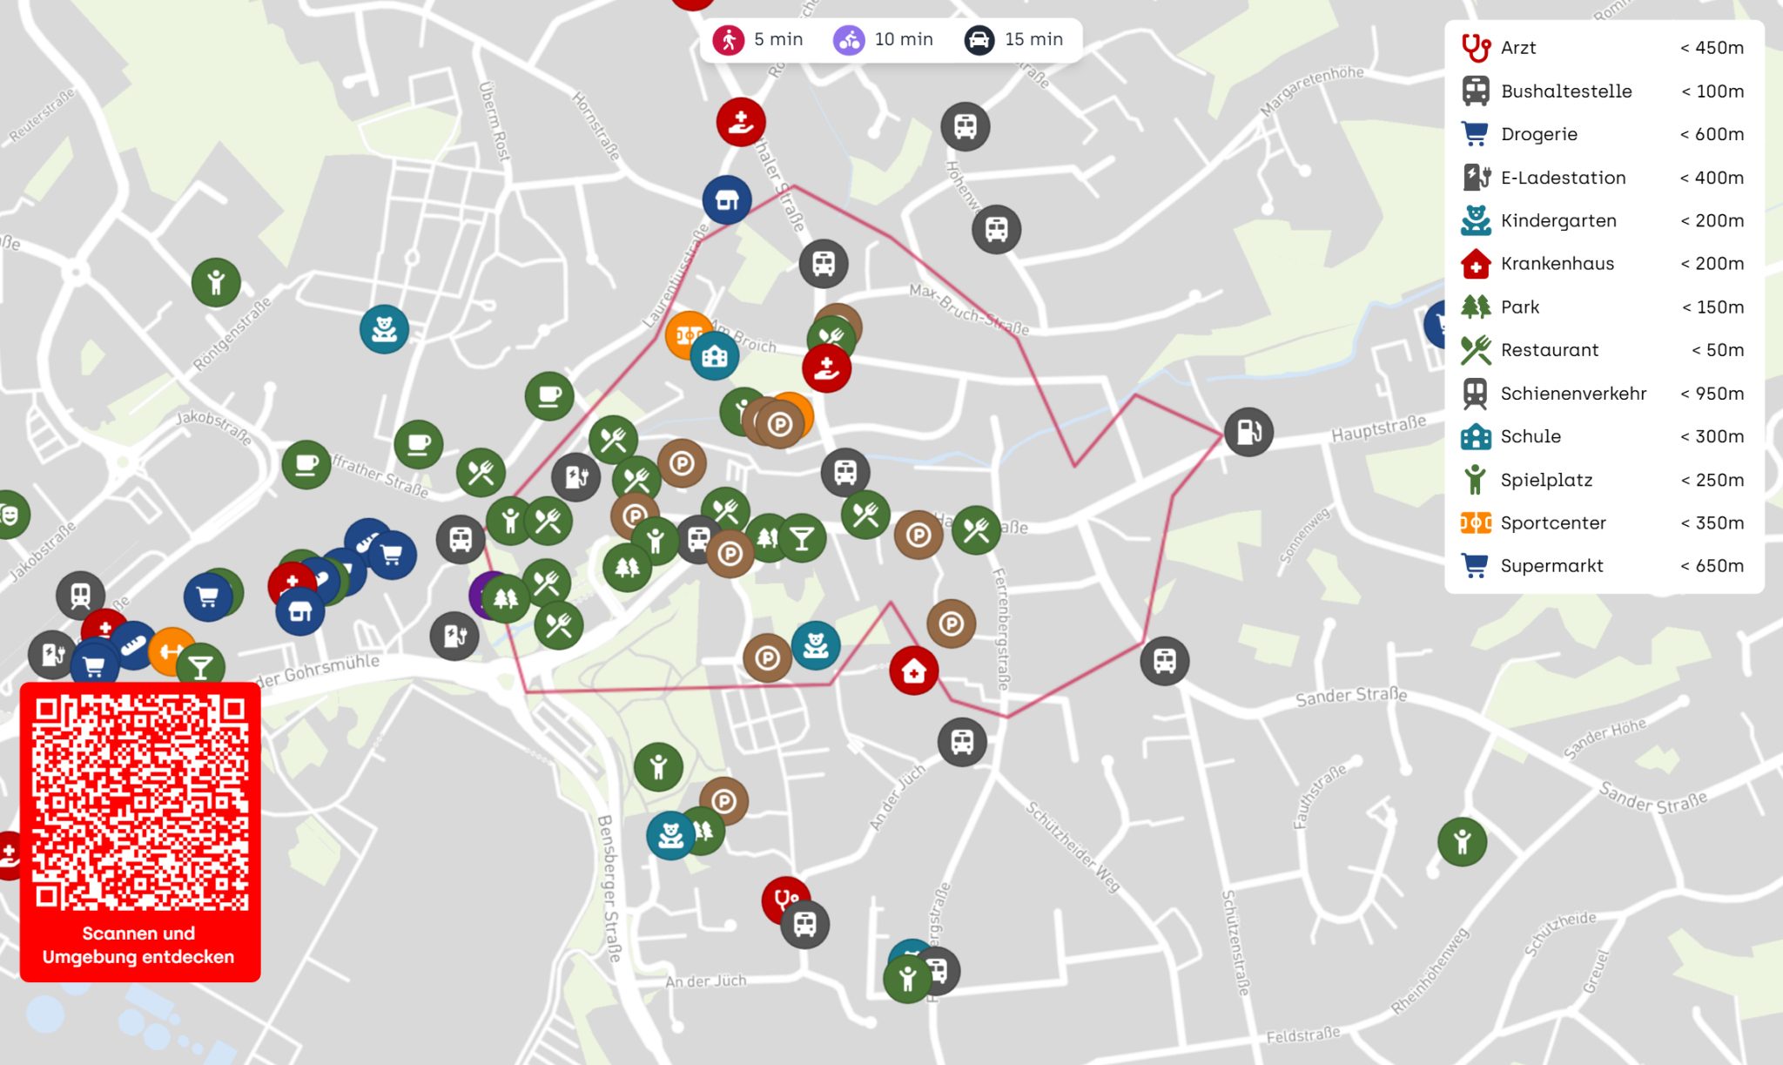Click the 'Schützheider Weg' street label
Viewport: 1783px width, 1065px height.
pos(1073,846)
